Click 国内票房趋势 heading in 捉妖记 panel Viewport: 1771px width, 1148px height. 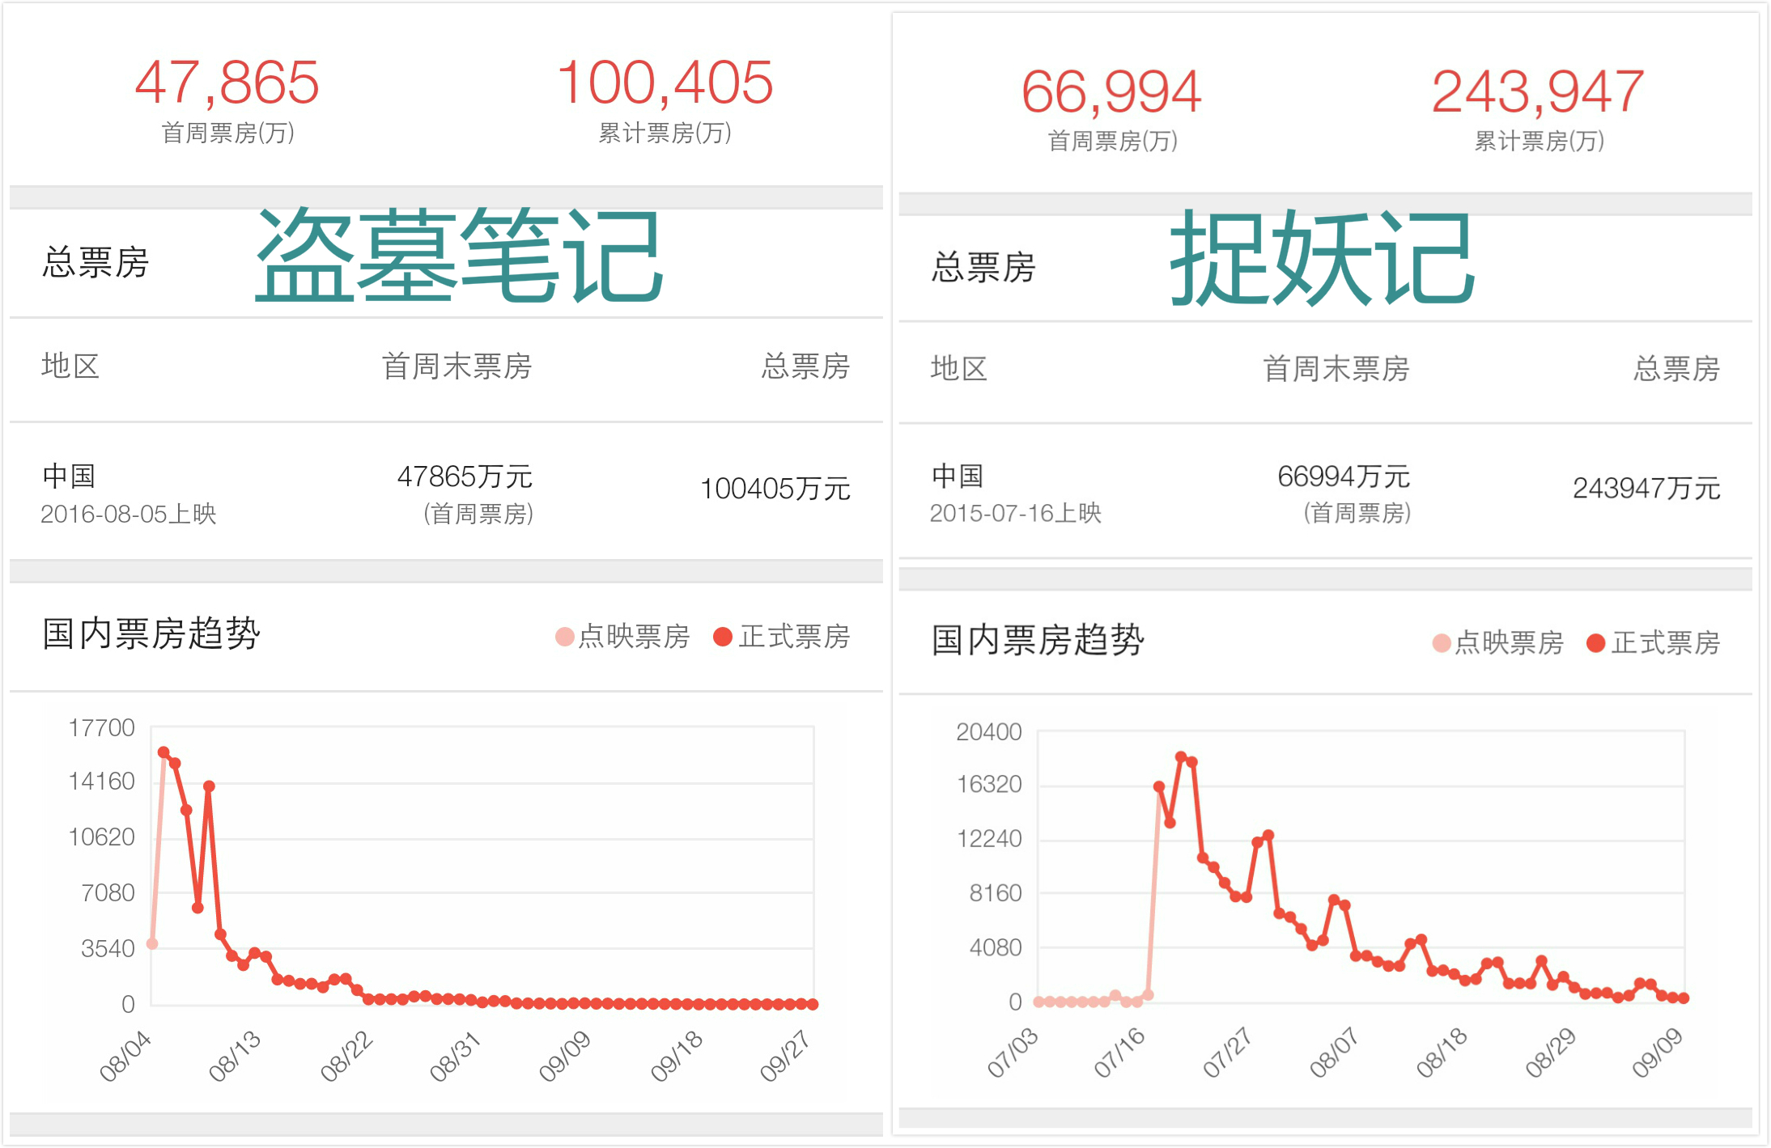tap(1038, 641)
